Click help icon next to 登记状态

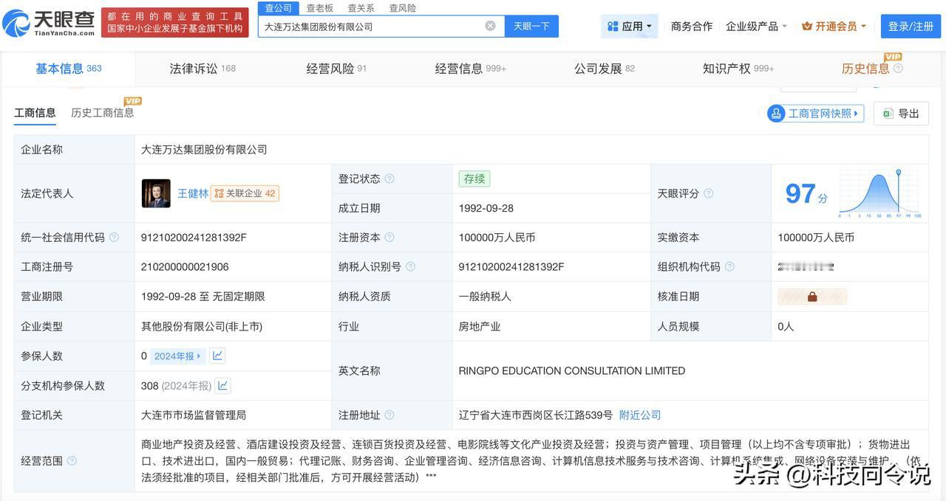389,179
